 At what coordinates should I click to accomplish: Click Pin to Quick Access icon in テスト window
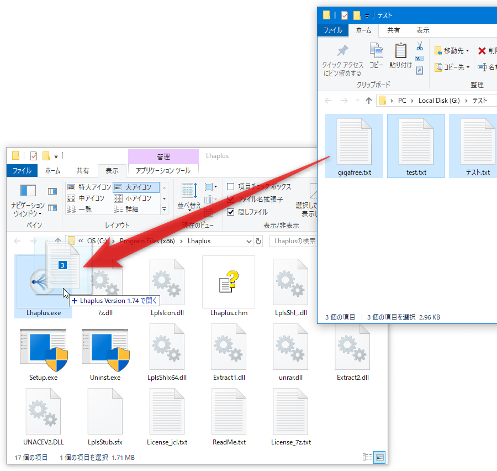[342, 51]
